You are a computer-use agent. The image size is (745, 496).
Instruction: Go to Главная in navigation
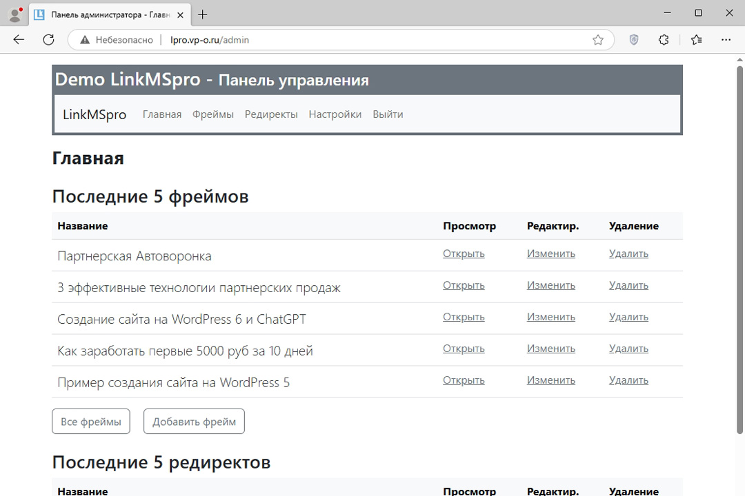(x=162, y=114)
